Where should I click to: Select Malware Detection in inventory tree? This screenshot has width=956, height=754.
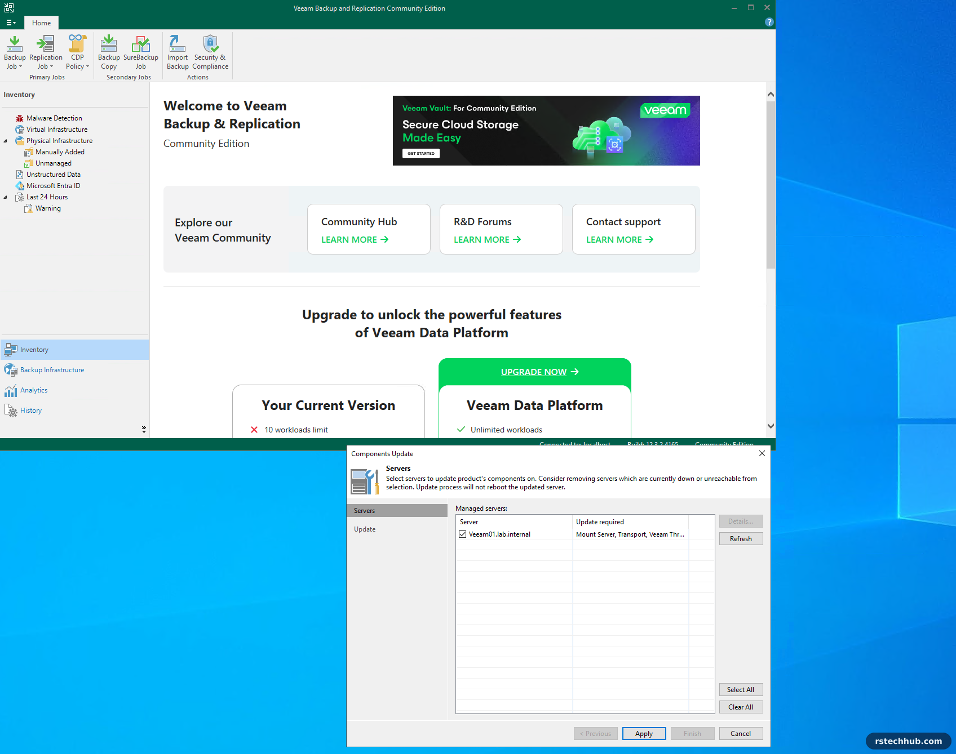(x=54, y=118)
